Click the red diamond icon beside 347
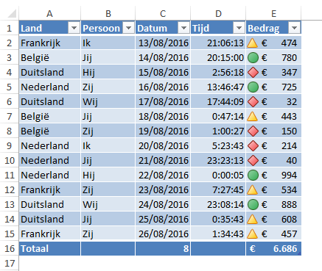This screenshot has height=271, width=322. (x=253, y=73)
